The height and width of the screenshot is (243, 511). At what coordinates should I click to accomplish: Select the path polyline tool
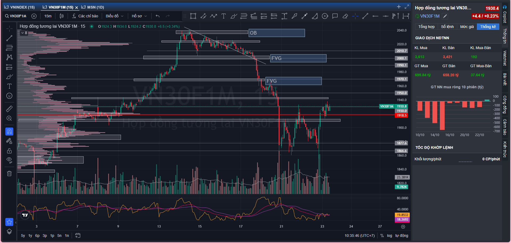point(213,16)
